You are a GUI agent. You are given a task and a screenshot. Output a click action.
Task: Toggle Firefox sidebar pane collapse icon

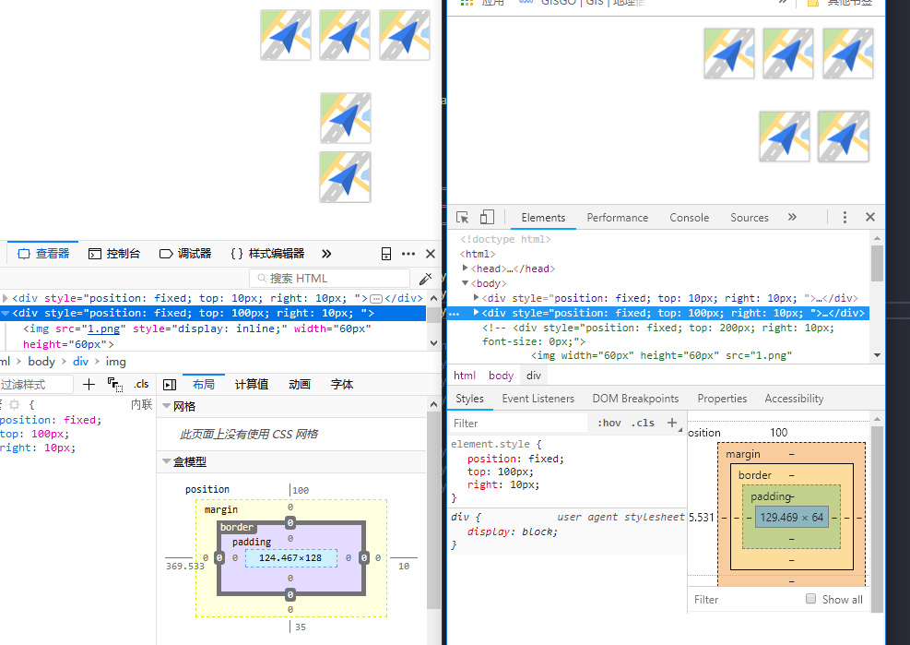[170, 385]
